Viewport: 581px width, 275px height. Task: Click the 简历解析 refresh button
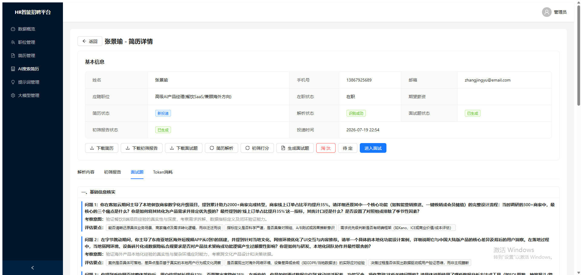pyautogui.click(x=222, y=148)
